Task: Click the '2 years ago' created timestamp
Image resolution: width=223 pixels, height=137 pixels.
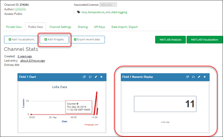Action: [x=25, y=56]
